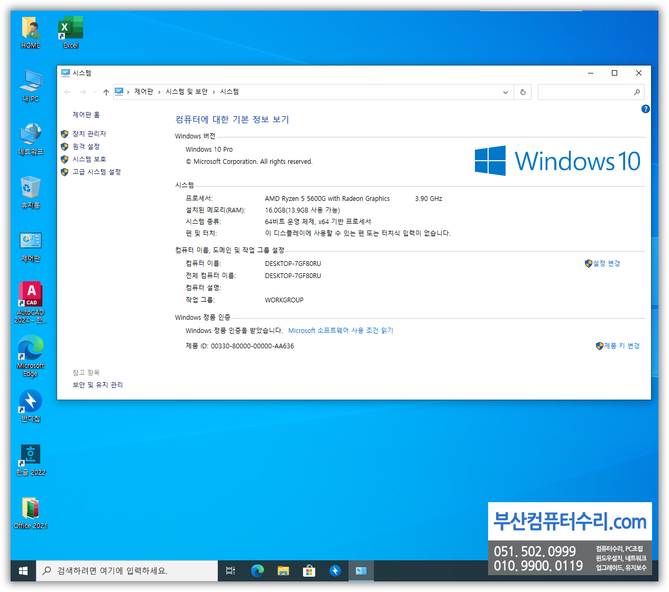Open Microsoft 소프트웨어 사용 조건 읽기 link
The image size is (669, 592).
(x=341, y=330)
